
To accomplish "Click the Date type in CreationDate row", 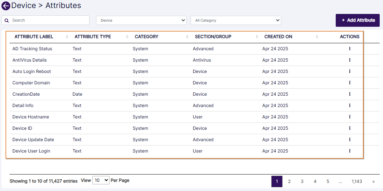I will point(77,94).
